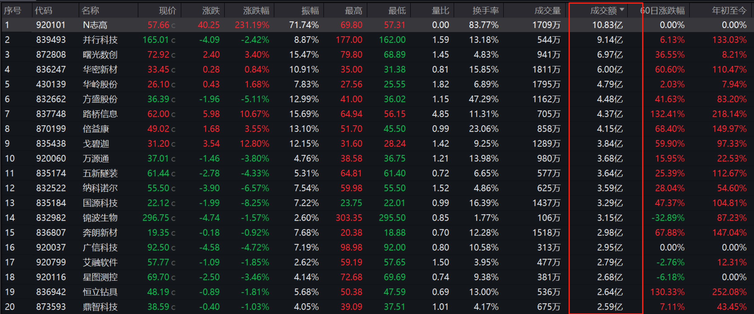Select the 星图测控 stock name
Viewport: 754px width, 314px height.
tap(100, 277)
